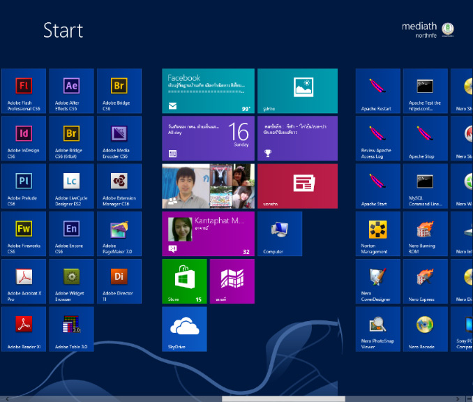Screen dimensions: 473x402
Task: Launch Adobe Prelude CS6
Action: 24,186
